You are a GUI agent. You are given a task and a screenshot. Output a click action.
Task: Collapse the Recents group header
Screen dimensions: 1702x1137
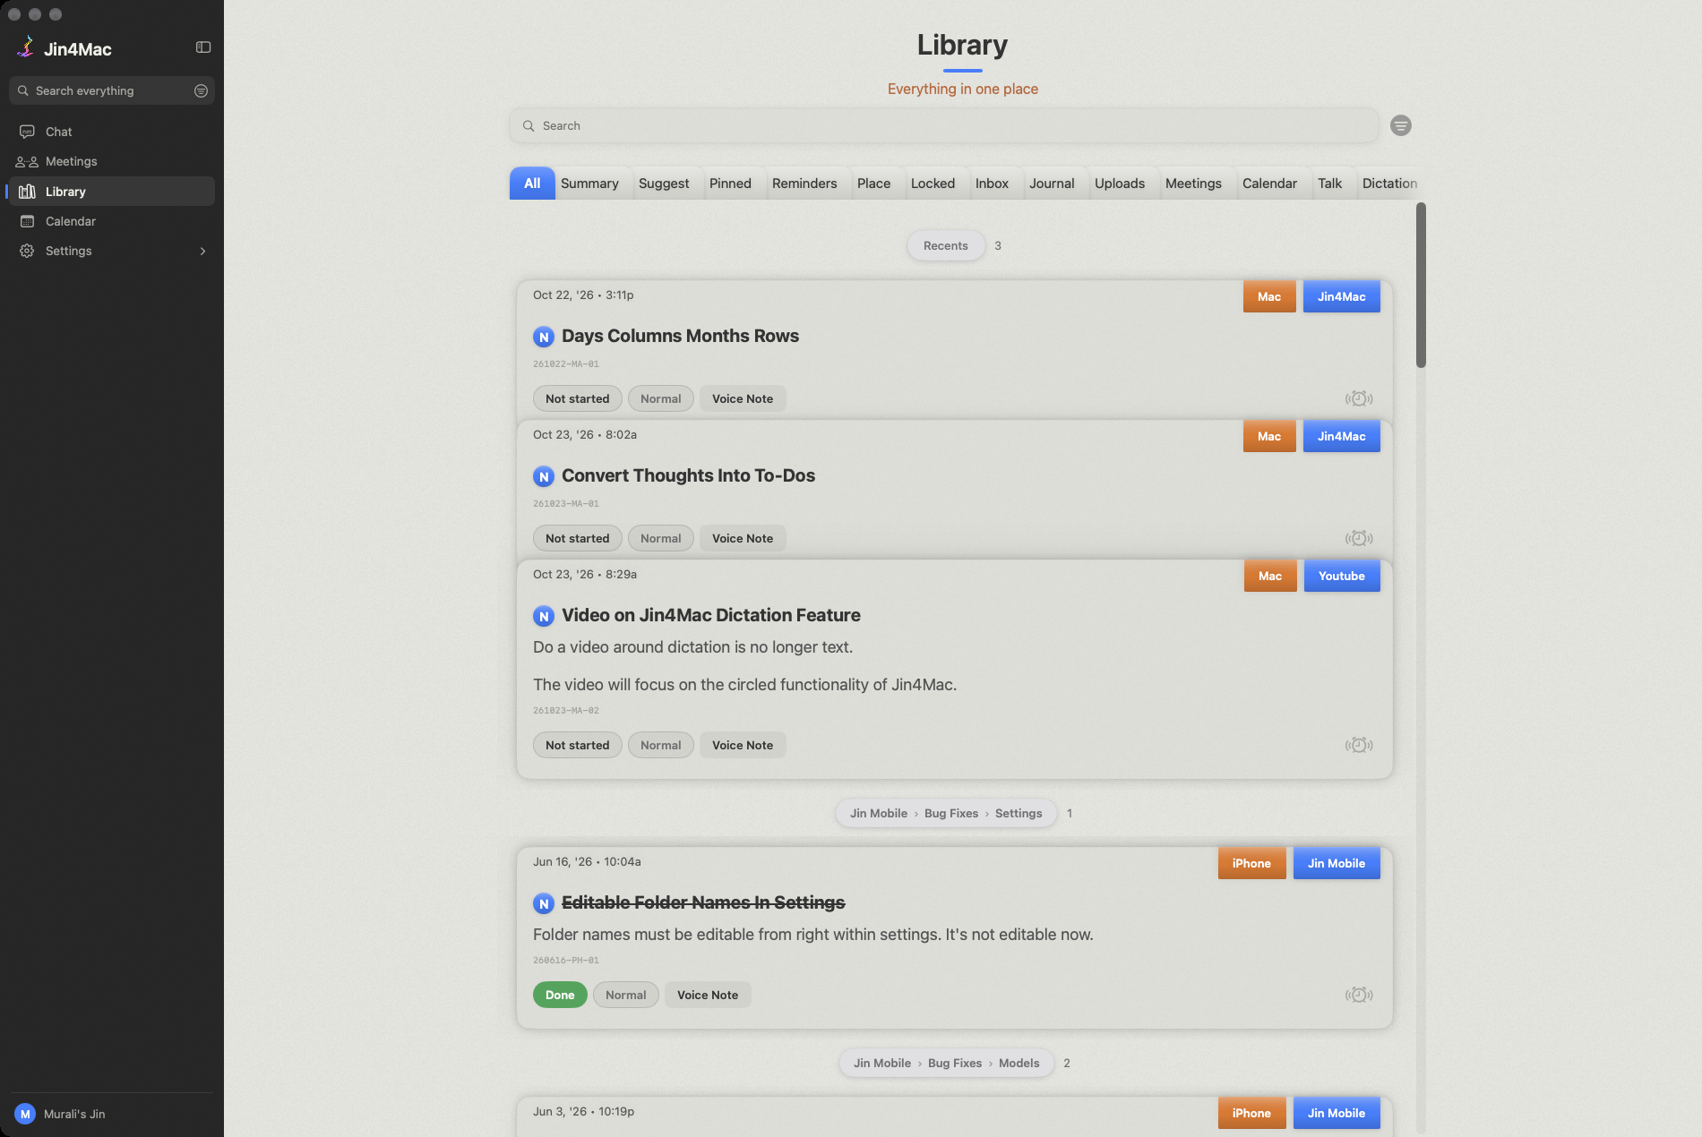pyautogui.click(x=946, y=245)
